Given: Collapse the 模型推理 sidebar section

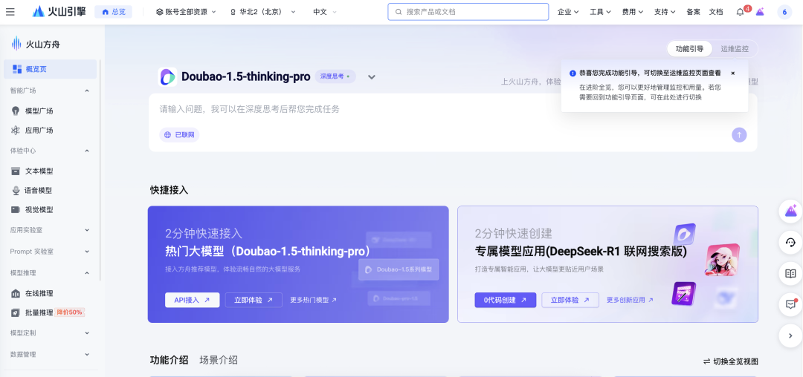Looking at the screenshot, I should click(86, 273).
